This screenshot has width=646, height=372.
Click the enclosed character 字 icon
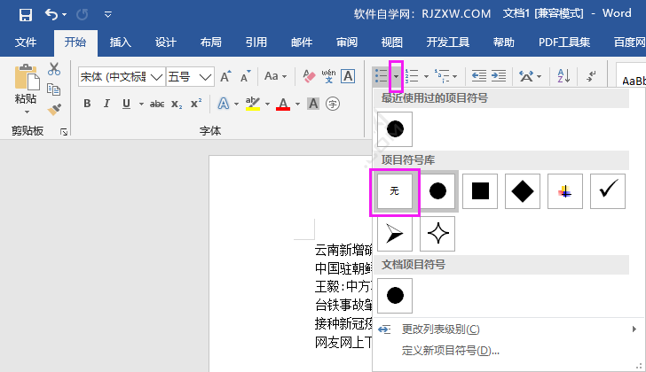click(333, 104)
